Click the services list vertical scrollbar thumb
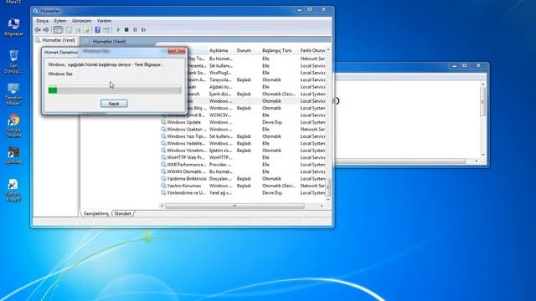 [328, 186]
